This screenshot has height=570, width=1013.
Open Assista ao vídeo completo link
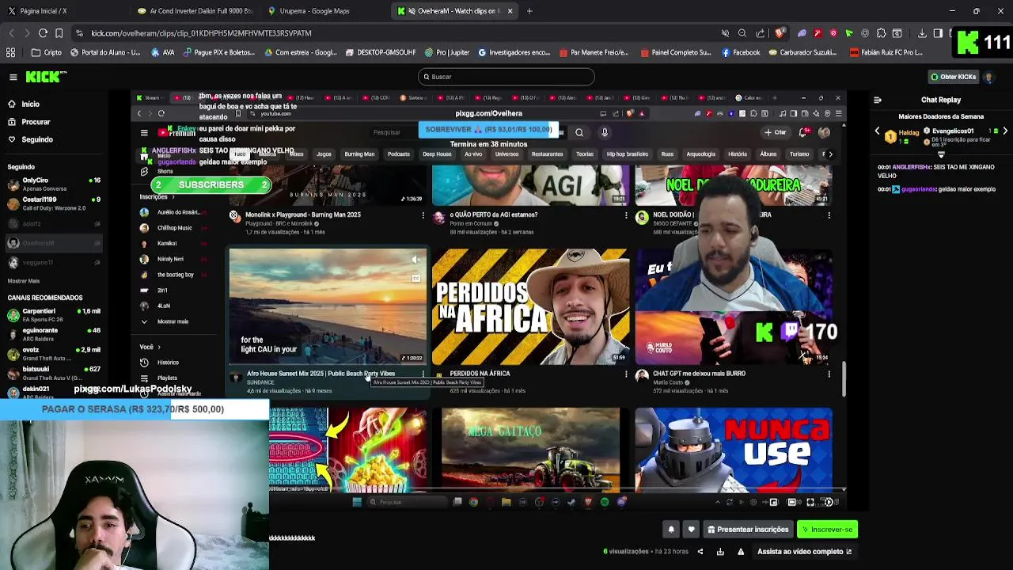(804, 552)
